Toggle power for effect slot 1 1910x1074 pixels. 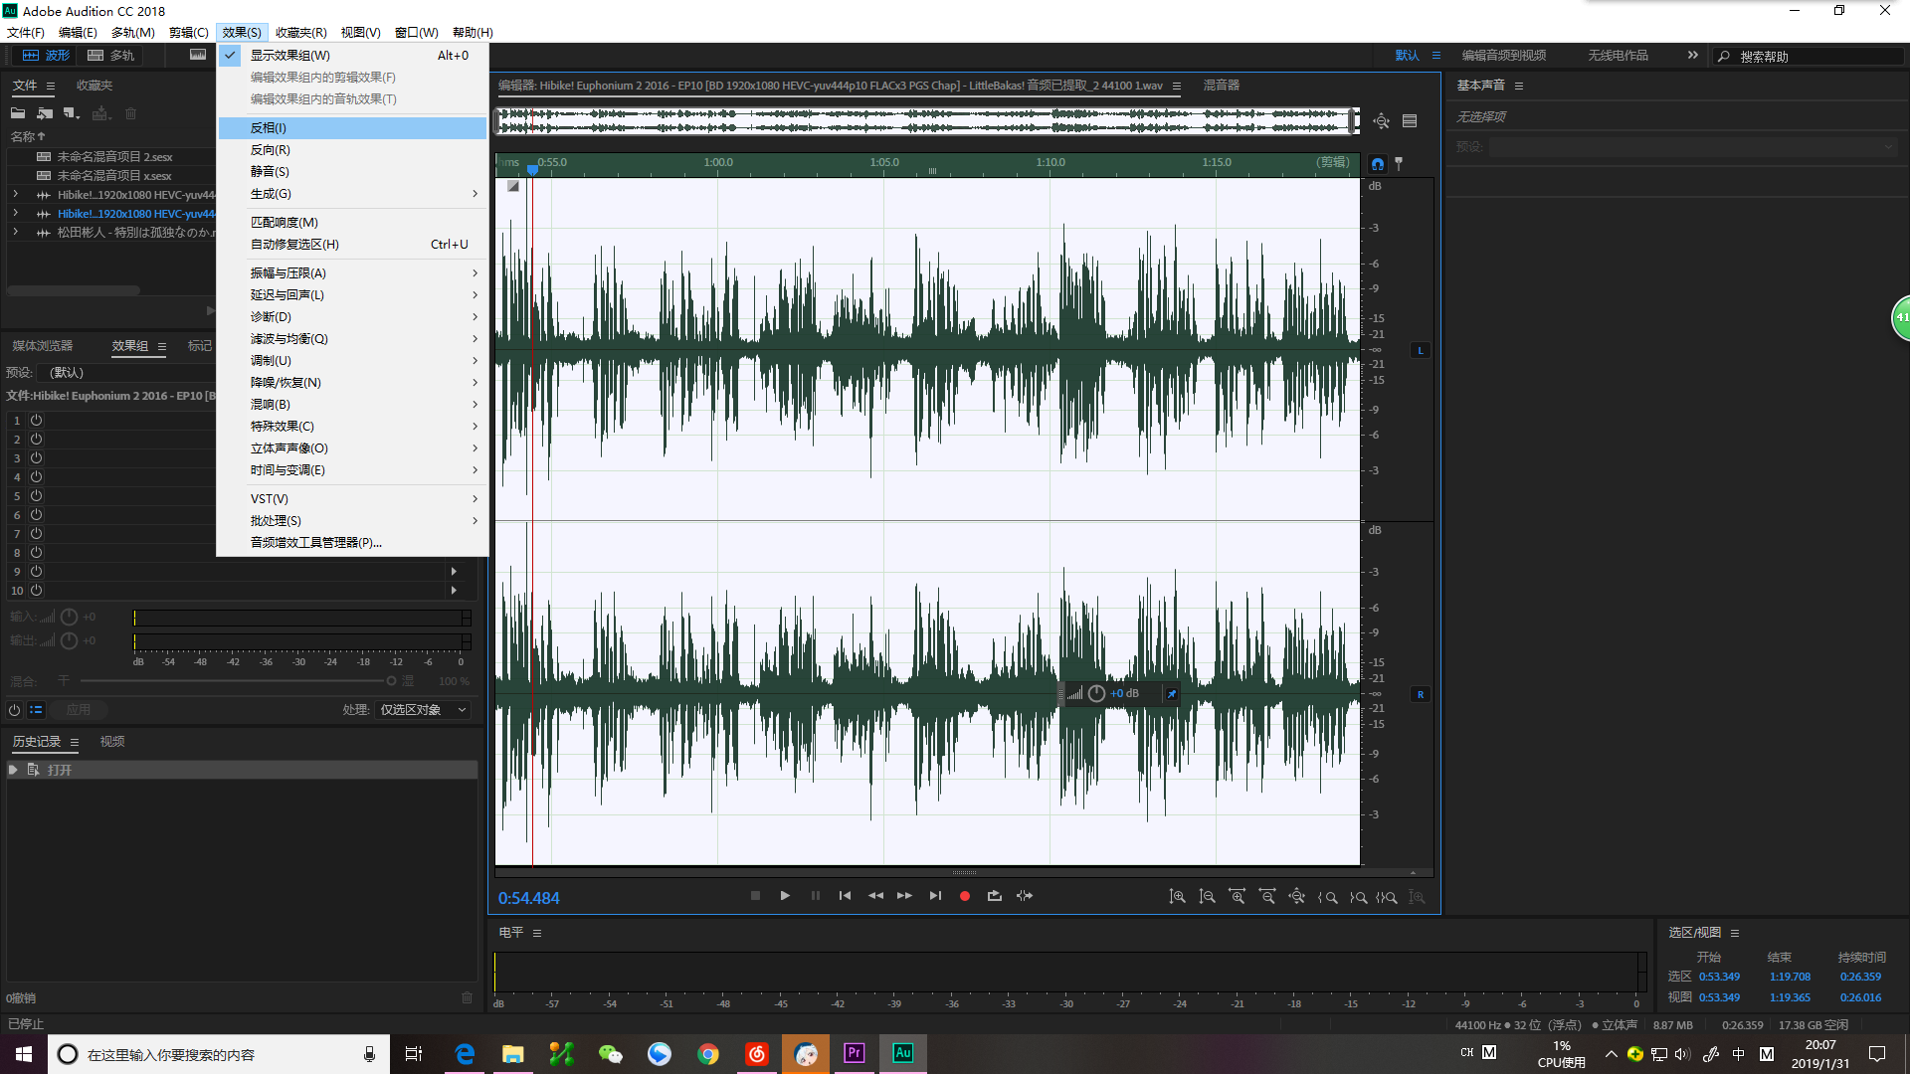point(36,421)
